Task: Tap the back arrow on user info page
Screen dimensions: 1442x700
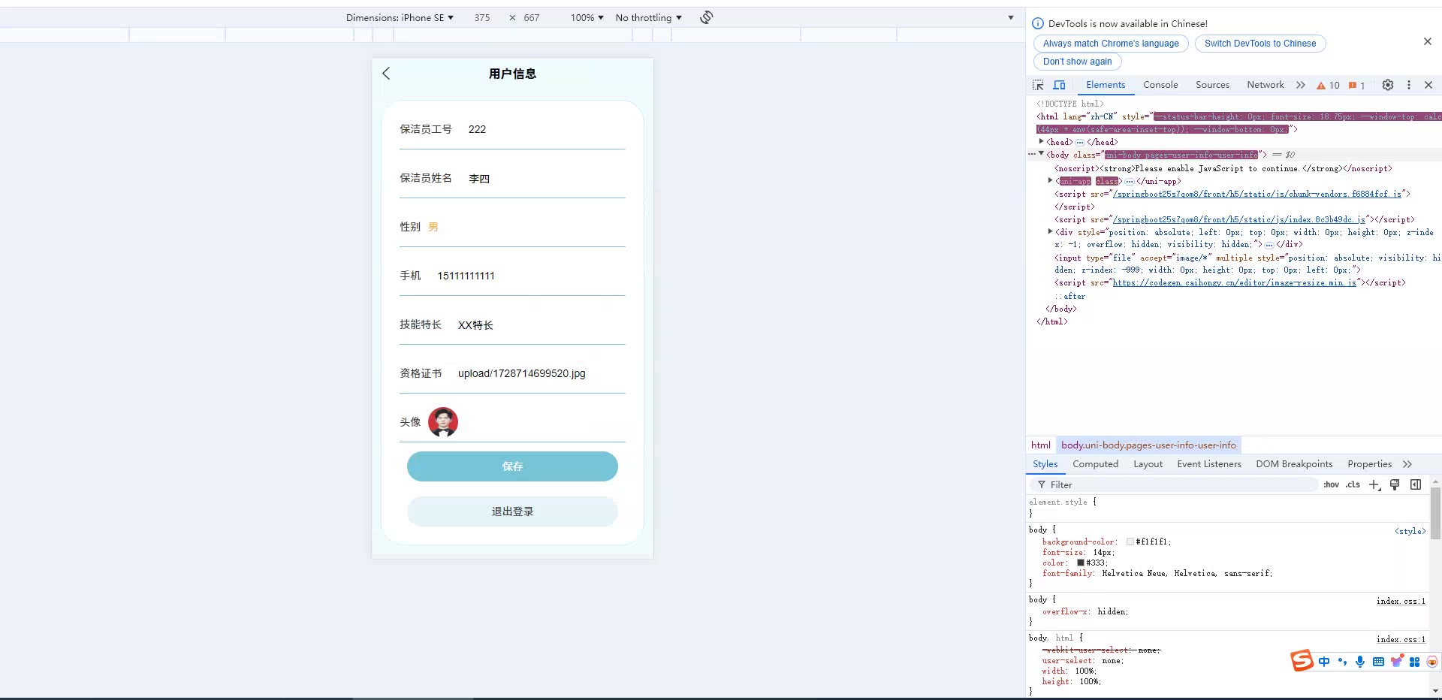Action: pos(386,73)
